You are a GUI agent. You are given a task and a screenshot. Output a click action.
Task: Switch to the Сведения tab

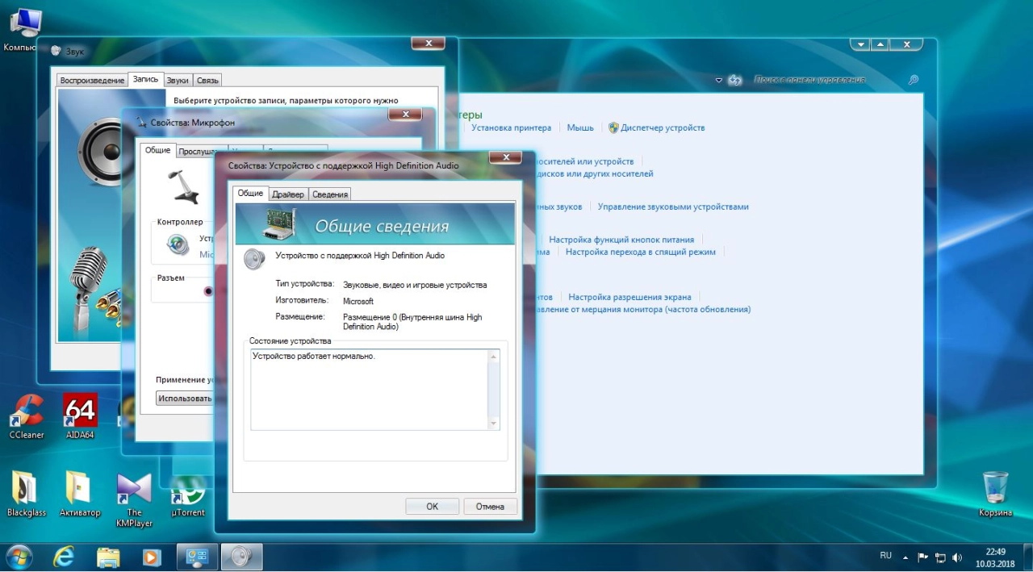coord(330,194)
